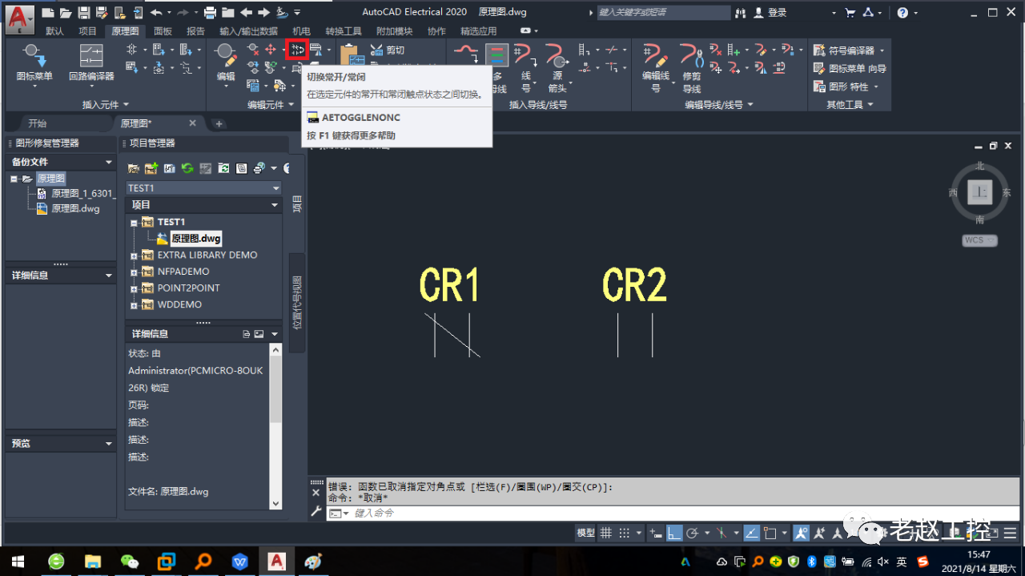Viewport: 1025px width, 576px height.
Task: Switch to the 项目 ribbon tab
Action: click(87, 30)
